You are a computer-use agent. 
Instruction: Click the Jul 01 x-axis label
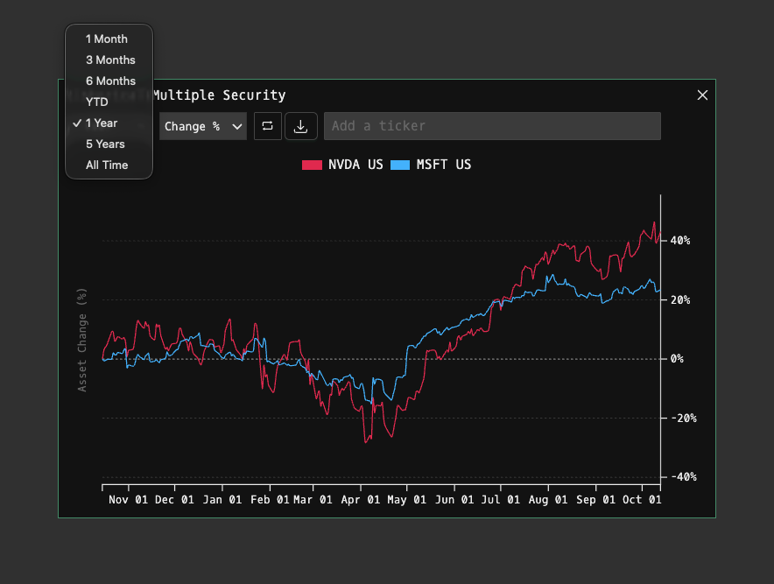click(501, 500)
